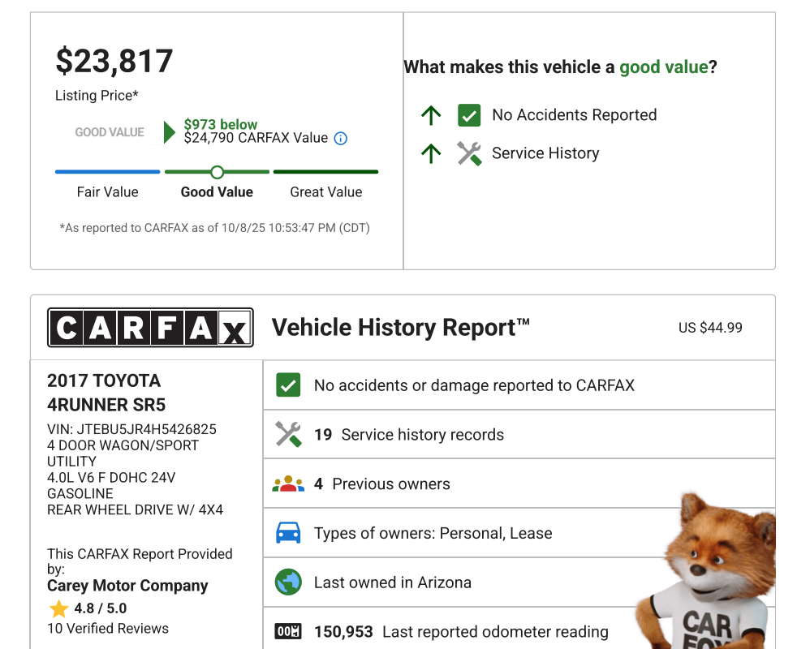This screenshot has width=810, height=649.
Task: Click the service records wrench icon
Action: click(x=288, y=435)
